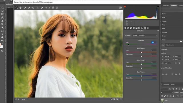The image size is (183, 103).
Task: Expand the Greens gradient folder
Action: pos(164,36)
